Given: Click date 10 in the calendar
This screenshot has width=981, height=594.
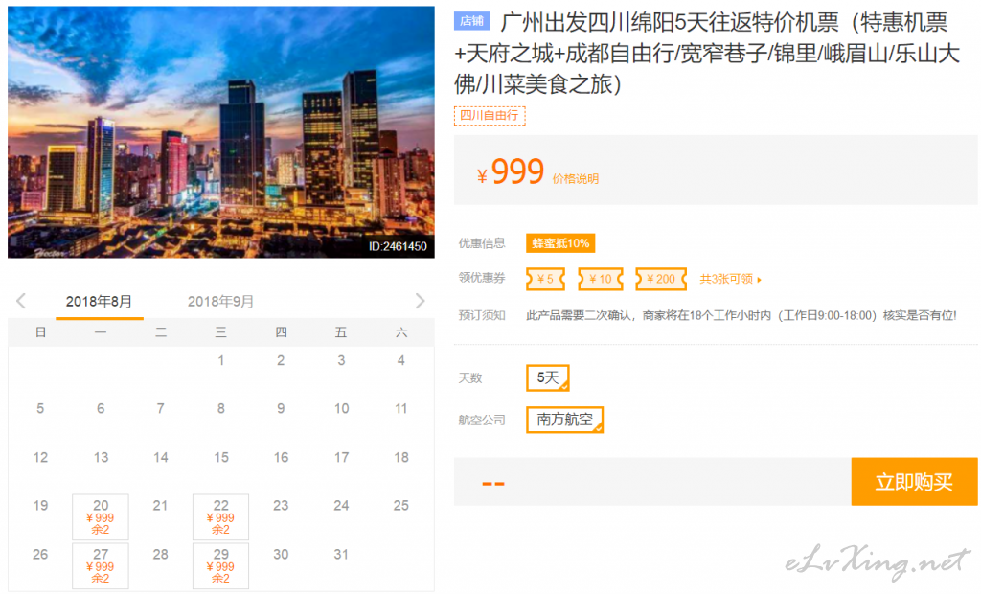Looking at the screenshot, I should (x=341, y=409).
